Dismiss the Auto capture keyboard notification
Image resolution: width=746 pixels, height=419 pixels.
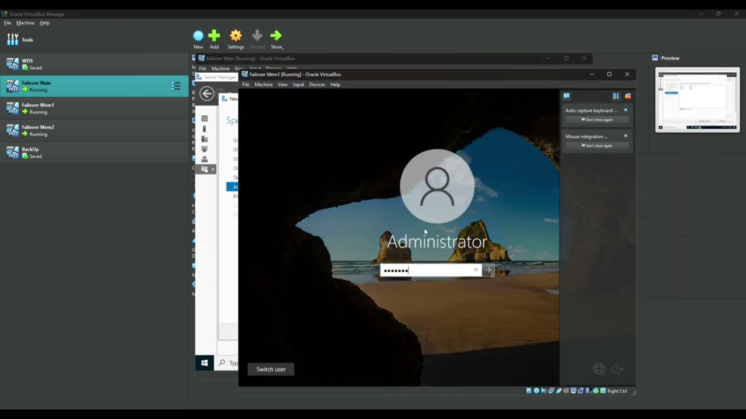[626, 110]
